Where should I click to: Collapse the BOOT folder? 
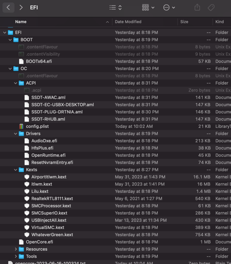point(10,40)
